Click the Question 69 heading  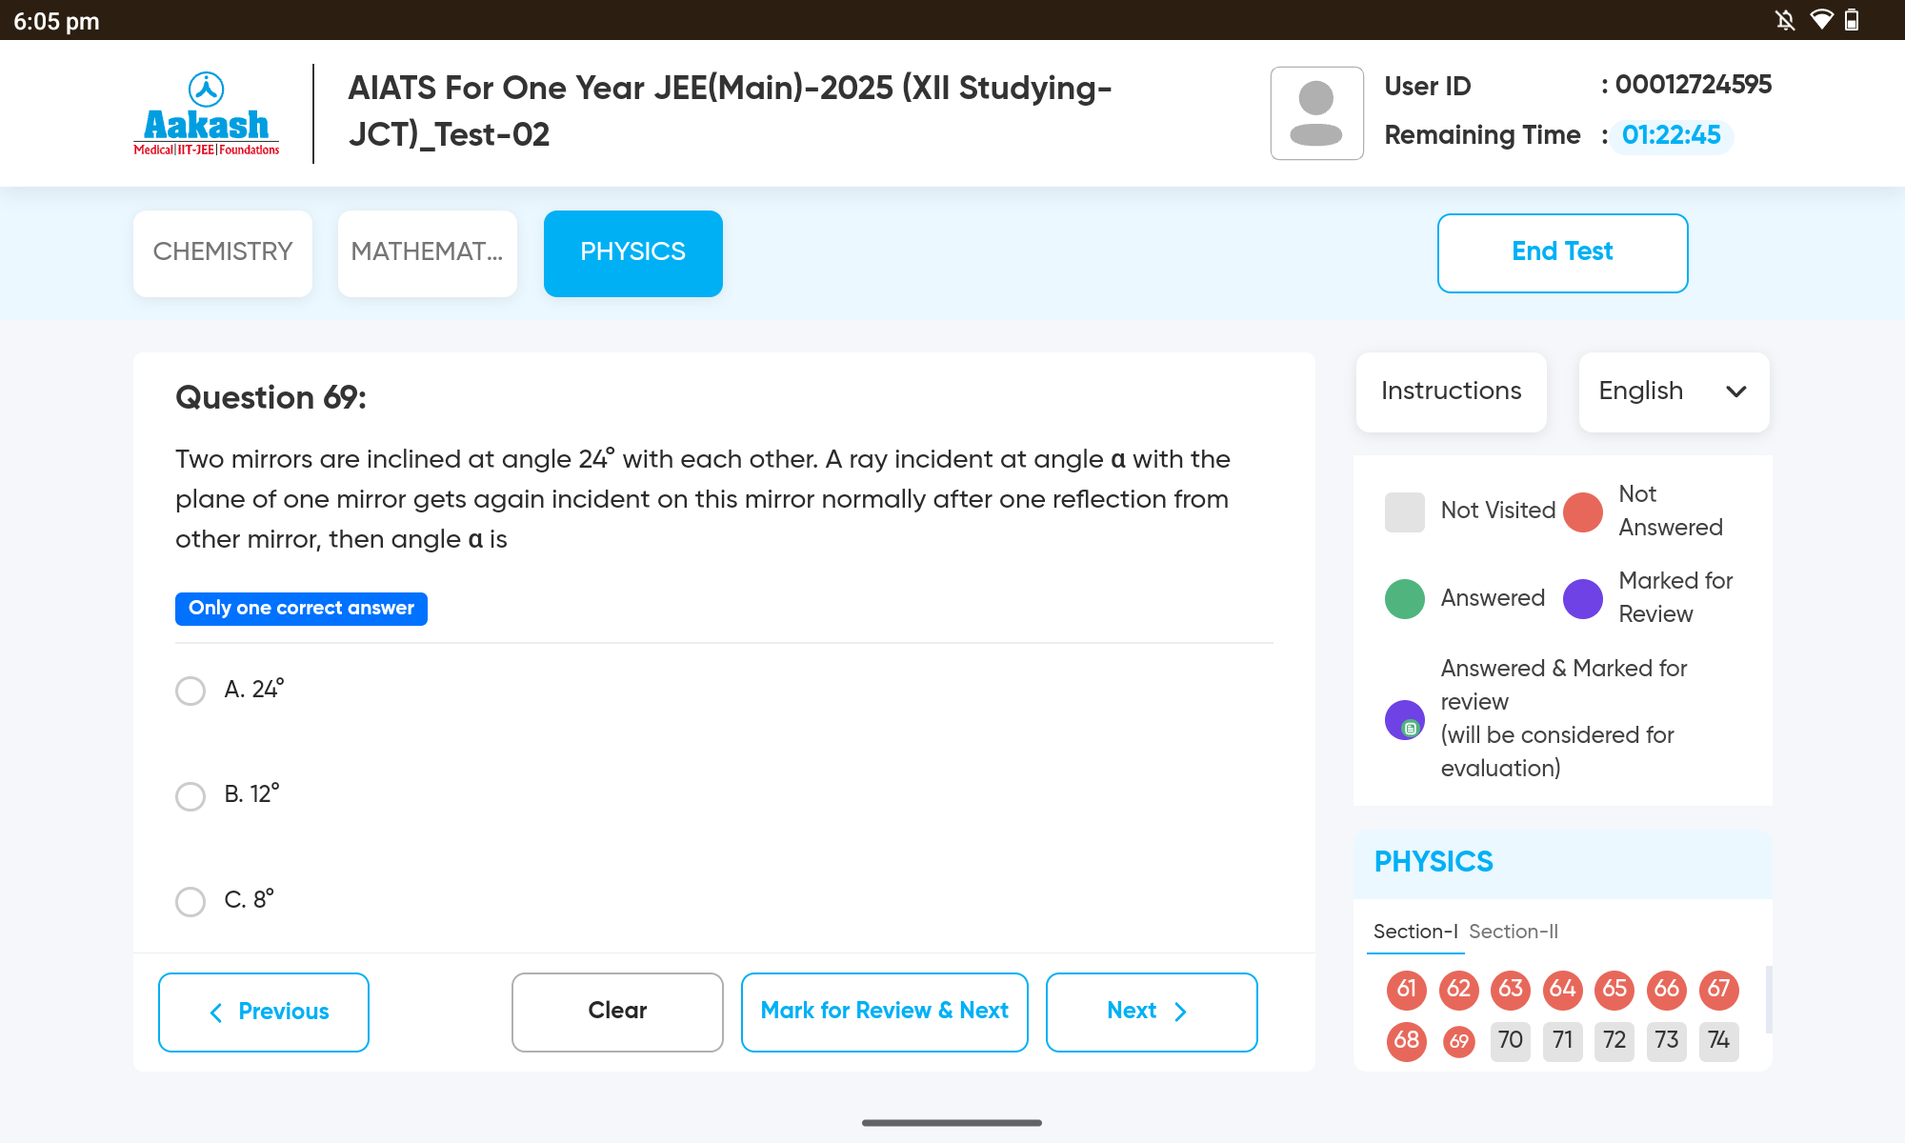tap(271, 397)
